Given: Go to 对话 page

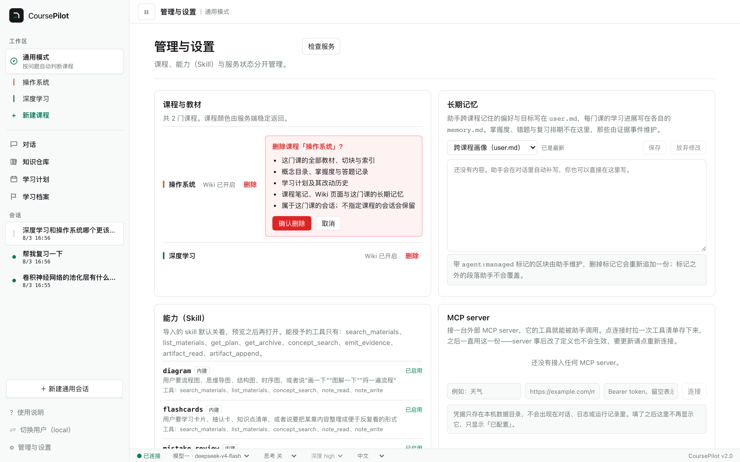Looking at the screenshot, I should 64,144.
